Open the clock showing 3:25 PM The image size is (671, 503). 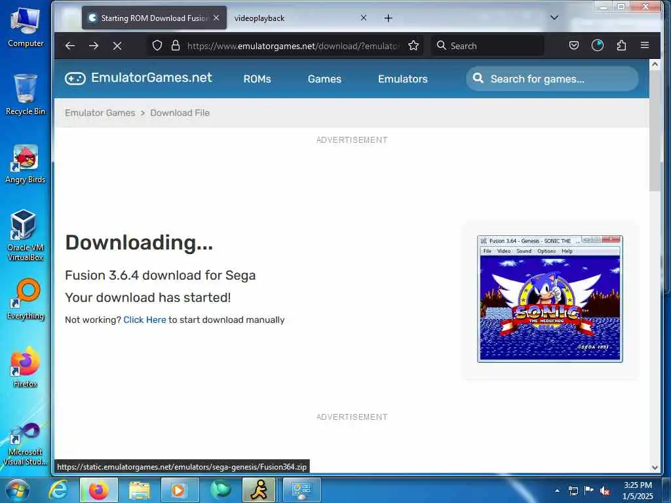click(x=638, y=491)
